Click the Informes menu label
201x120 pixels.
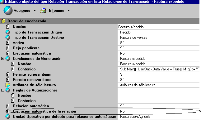click(56, 11)
